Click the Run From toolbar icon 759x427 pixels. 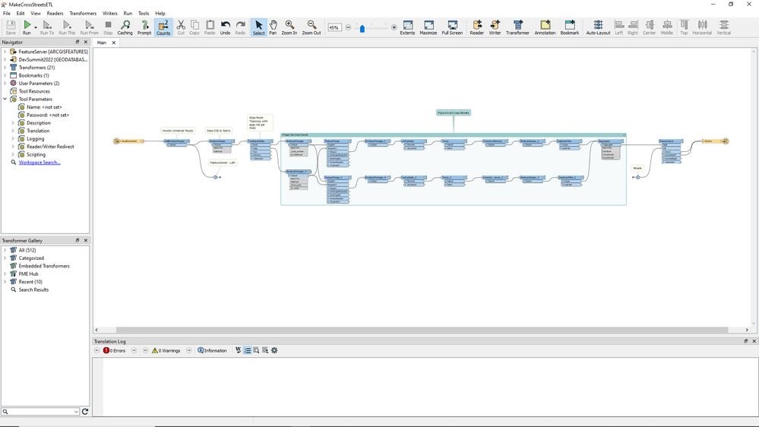pos(89,27)
